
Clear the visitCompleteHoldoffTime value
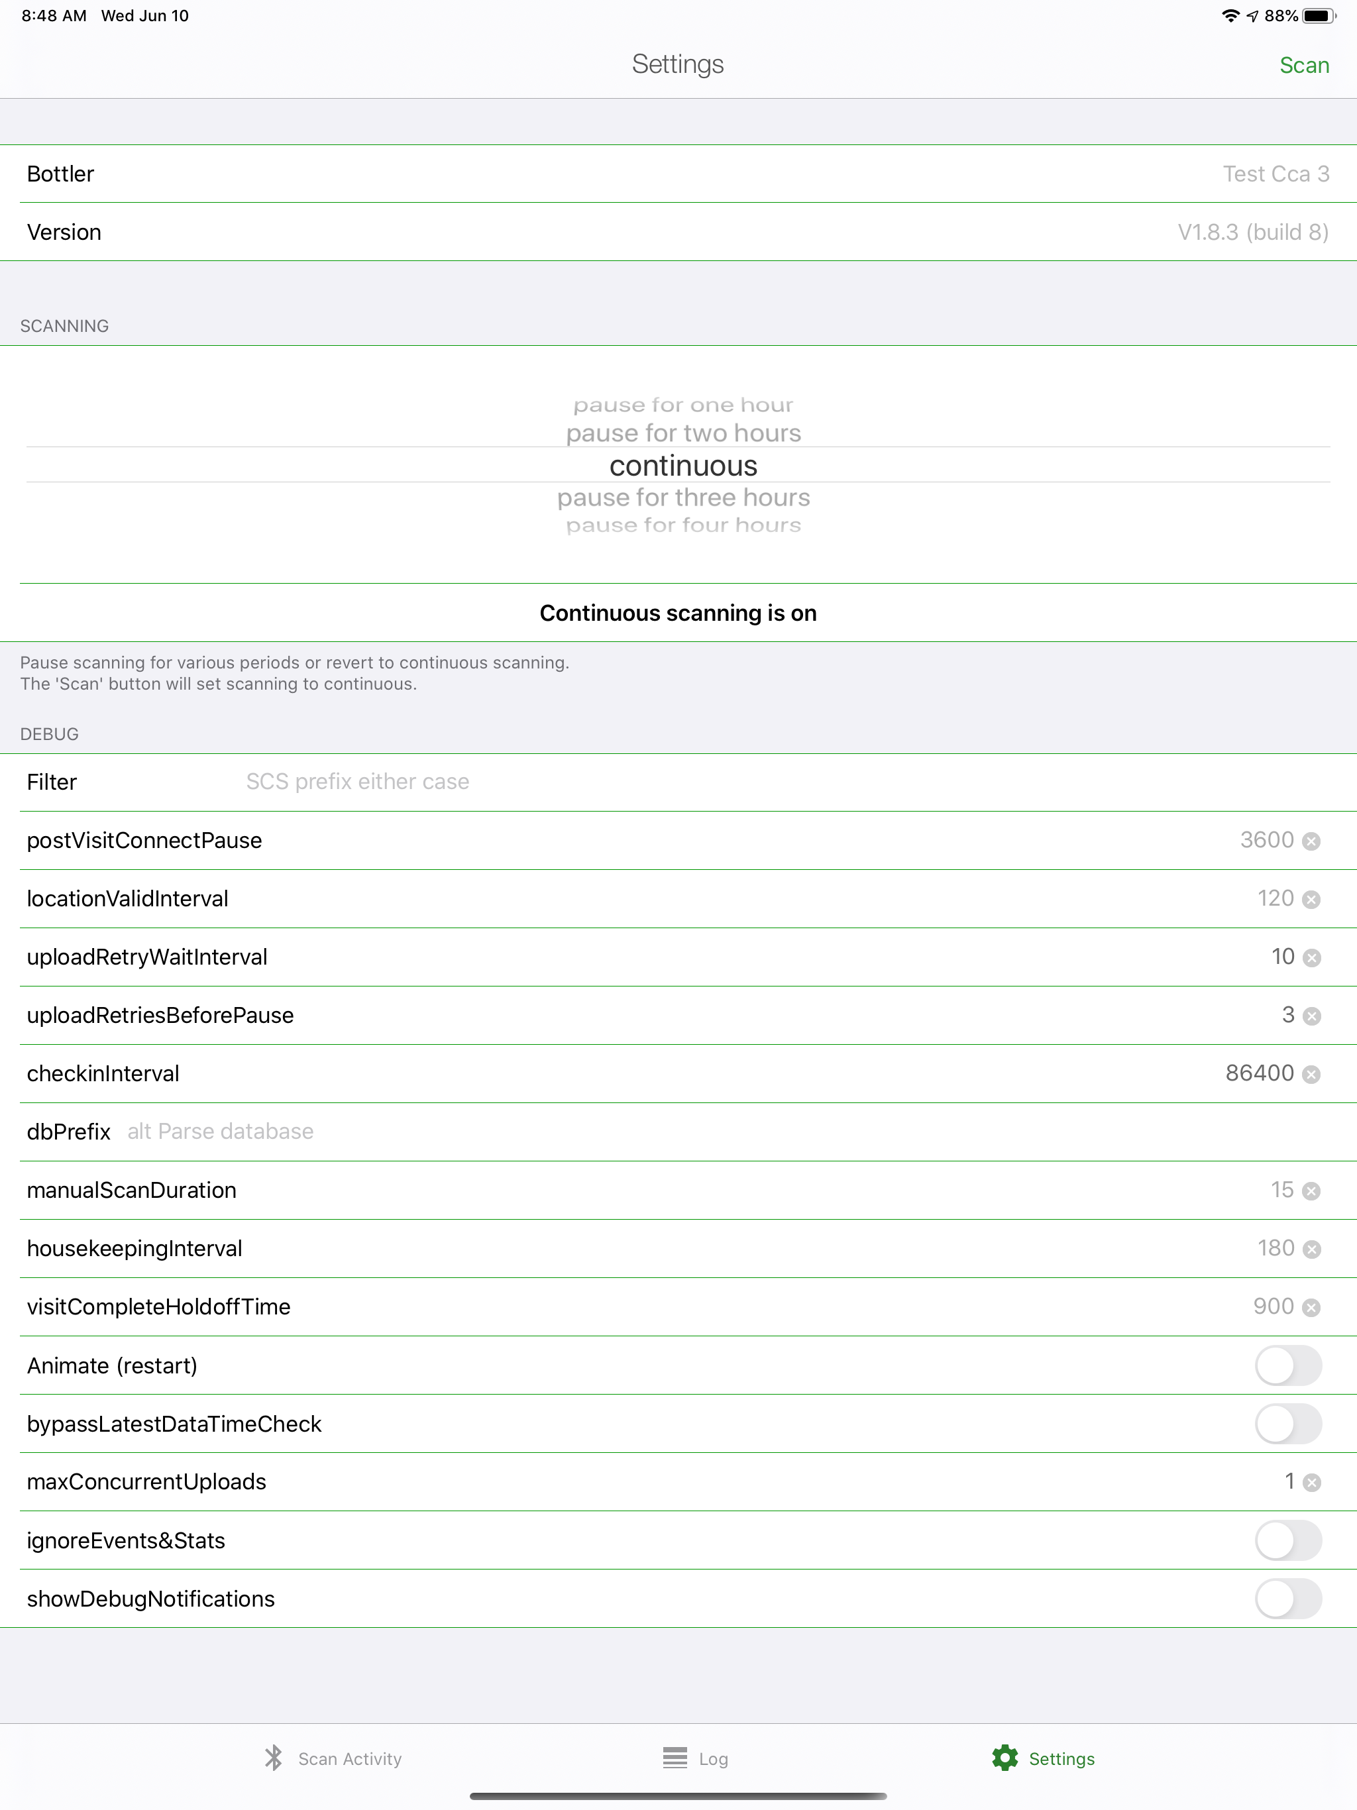(1311, 1308)
